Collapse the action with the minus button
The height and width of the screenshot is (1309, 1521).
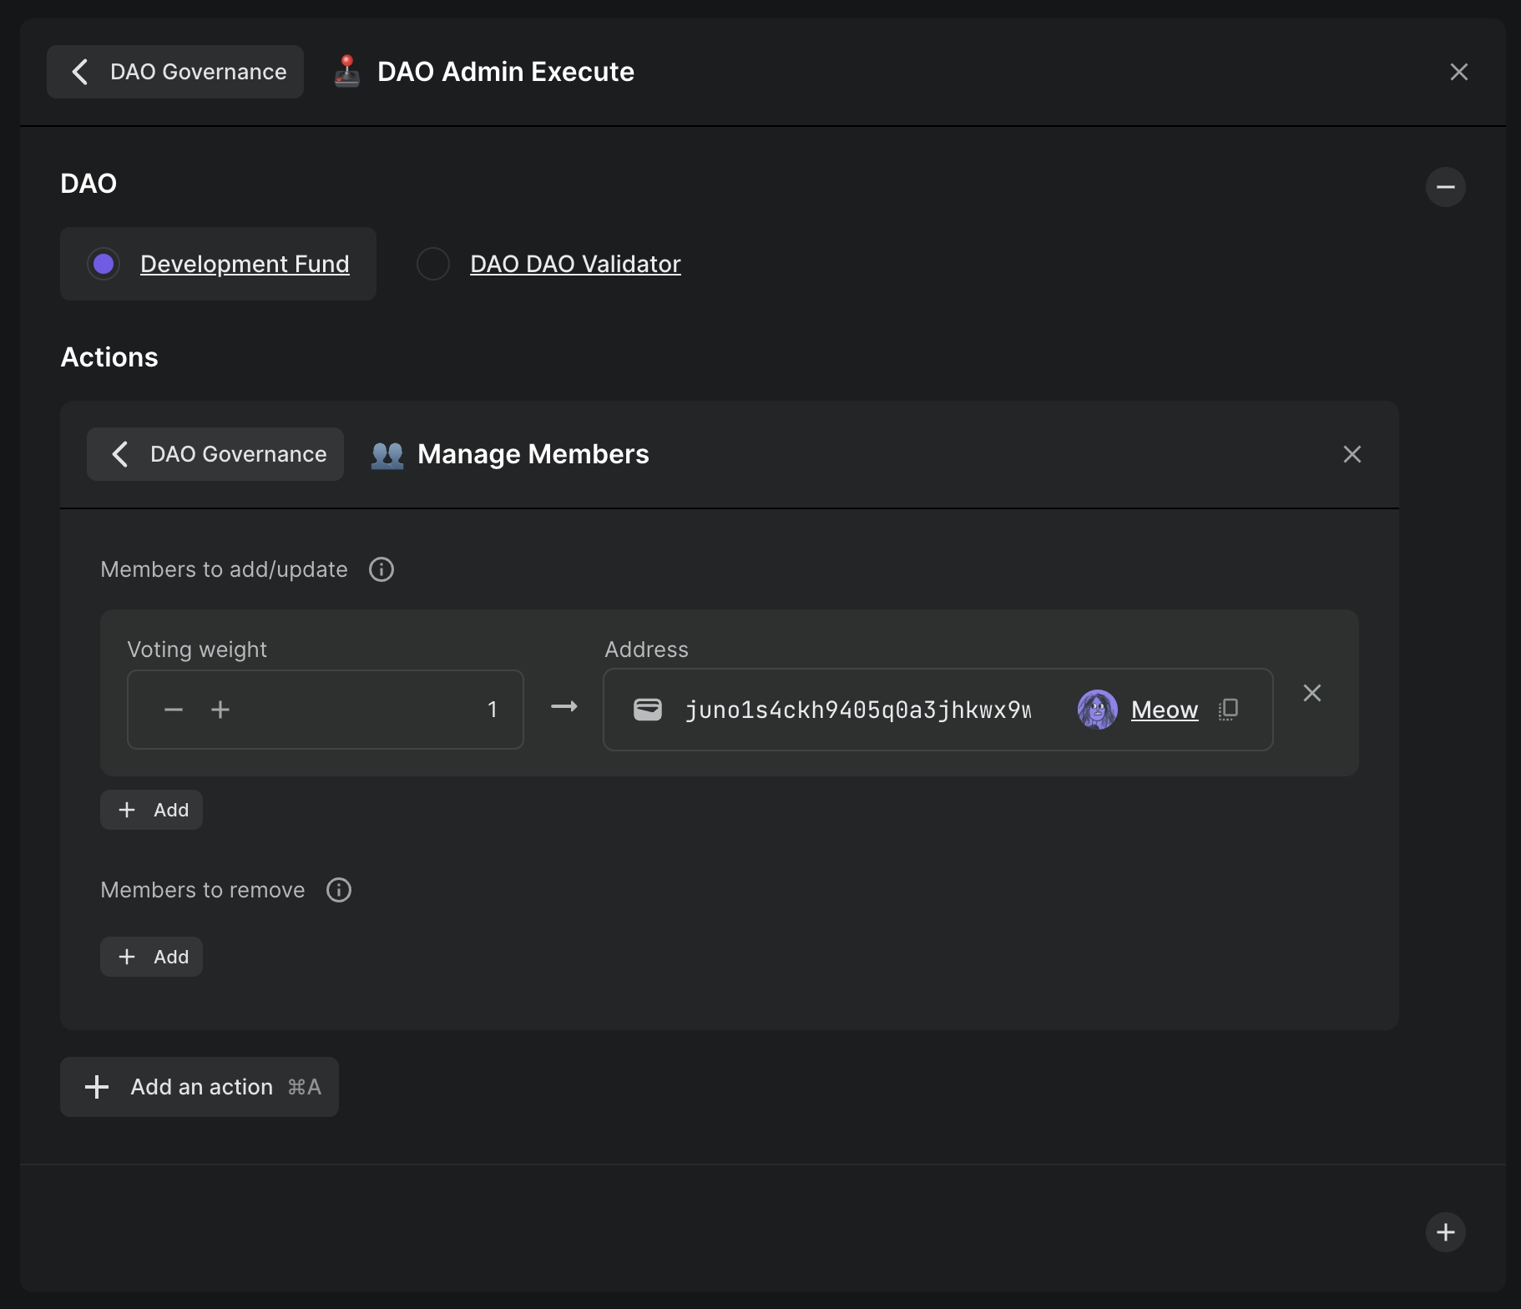point(1445,187)
